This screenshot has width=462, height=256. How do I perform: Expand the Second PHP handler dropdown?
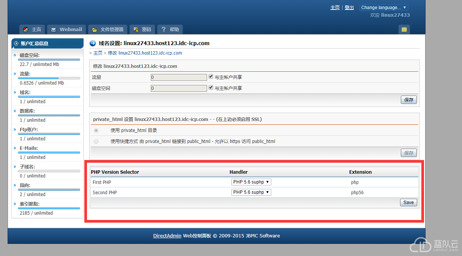coord(251,192)
